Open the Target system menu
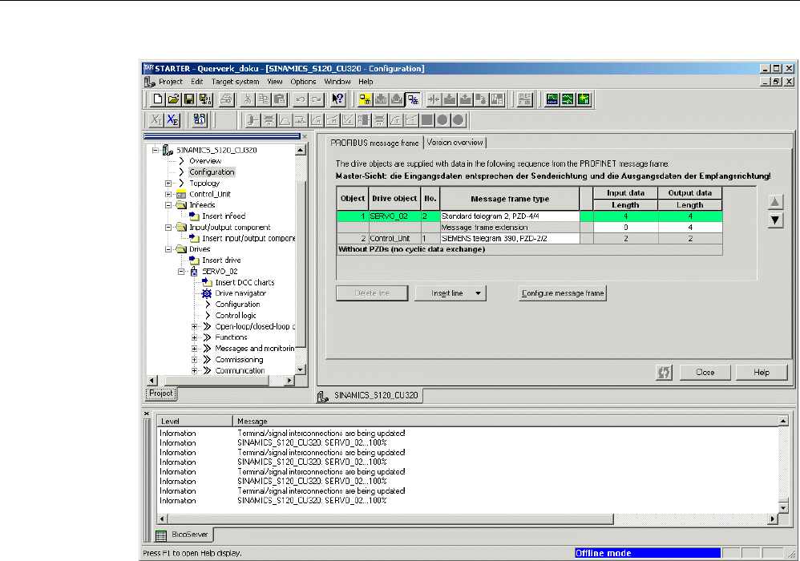Image resolution: width=800 pixels, height=561 pixels. [x=235, y=82]
